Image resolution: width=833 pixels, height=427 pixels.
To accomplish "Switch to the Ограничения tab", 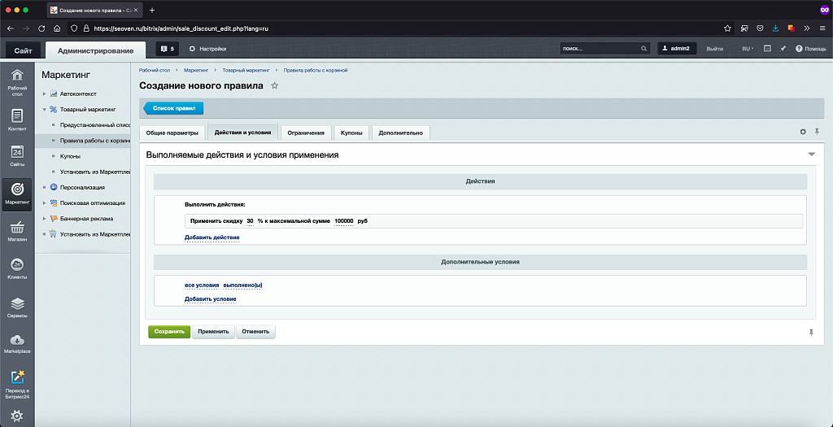I will point(306,133).
